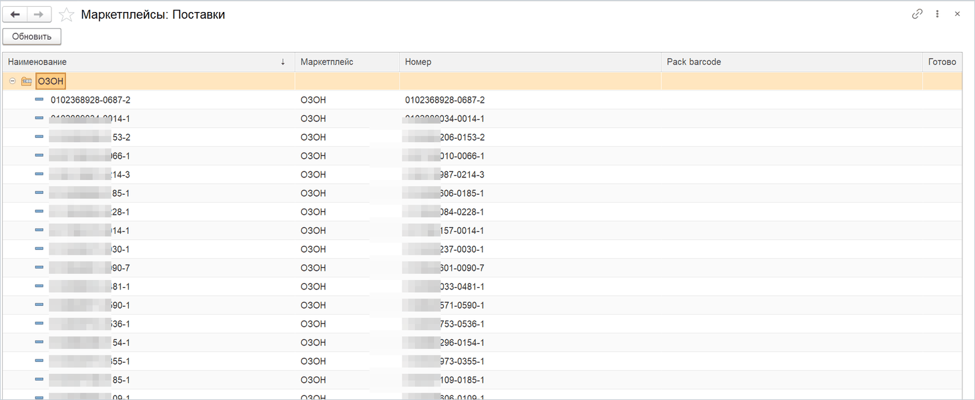Go back using the left arrow button
The width and height of the screenshot is (975, 400).
click(15, 15)
